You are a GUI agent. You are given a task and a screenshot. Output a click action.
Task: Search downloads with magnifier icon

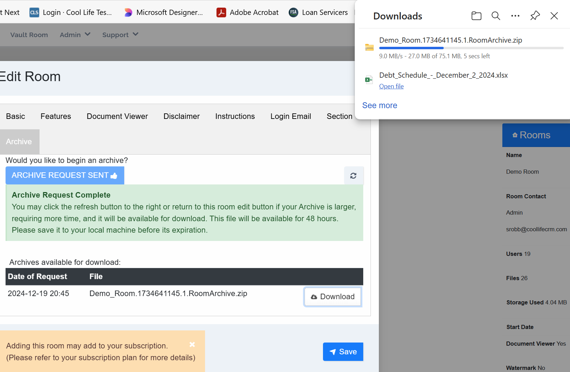[496, 16]
